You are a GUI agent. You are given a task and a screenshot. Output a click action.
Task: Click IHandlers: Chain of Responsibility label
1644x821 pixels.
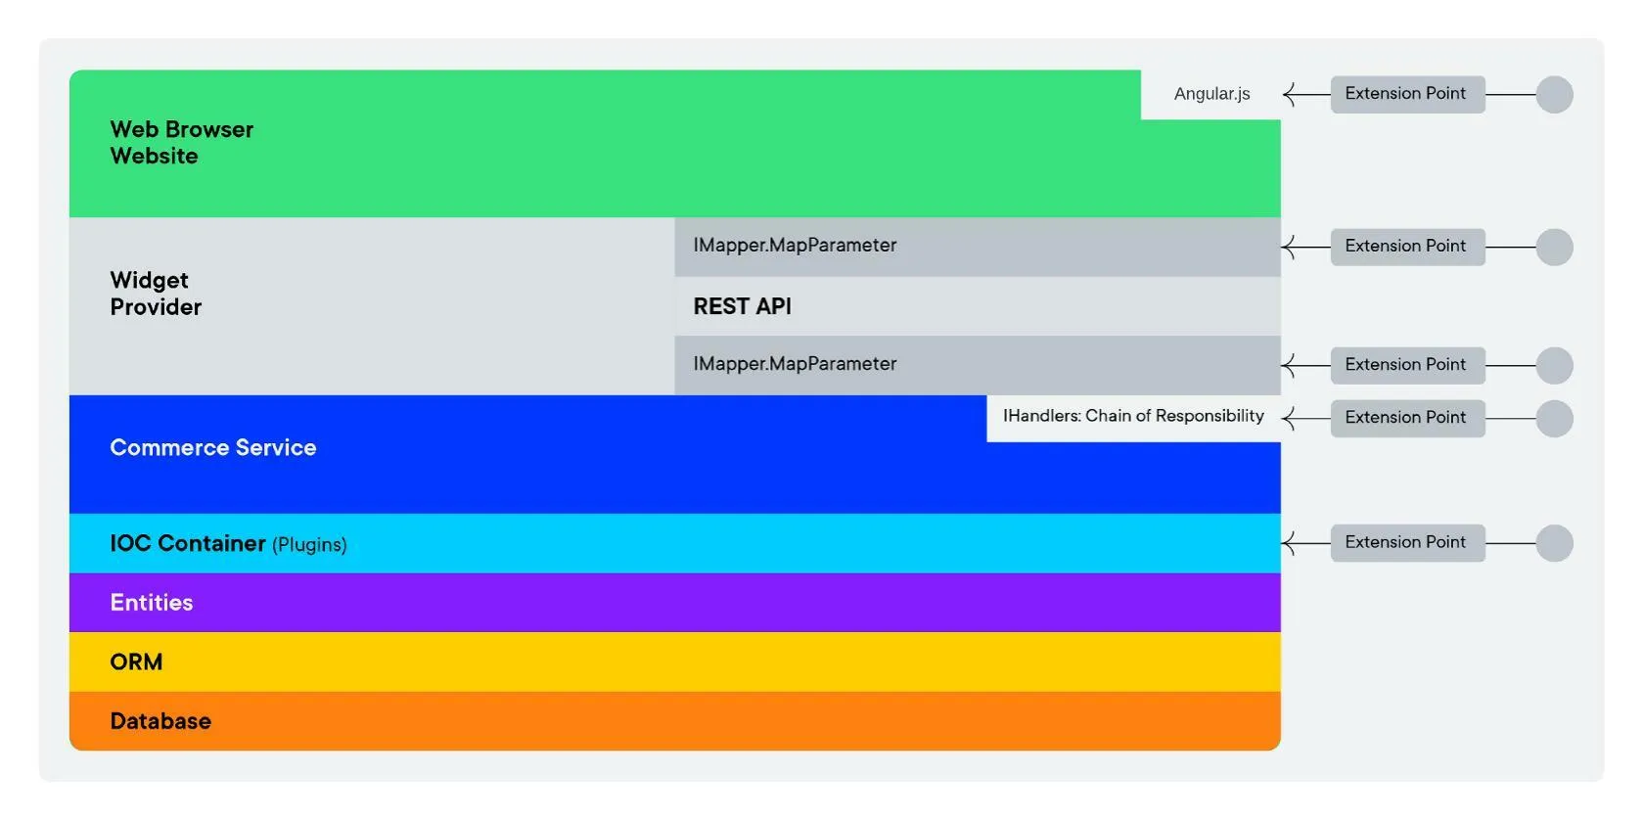[x=1133, y=416]
